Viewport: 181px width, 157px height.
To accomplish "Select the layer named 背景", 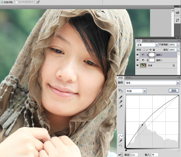I will click(x=156, y=65).
